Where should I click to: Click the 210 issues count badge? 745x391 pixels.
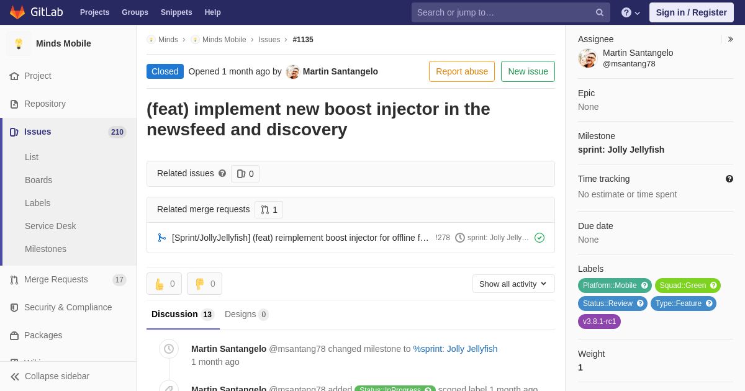[117, 132]
